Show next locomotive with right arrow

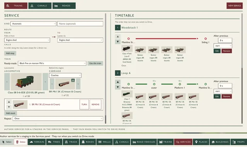pos(46,82)
